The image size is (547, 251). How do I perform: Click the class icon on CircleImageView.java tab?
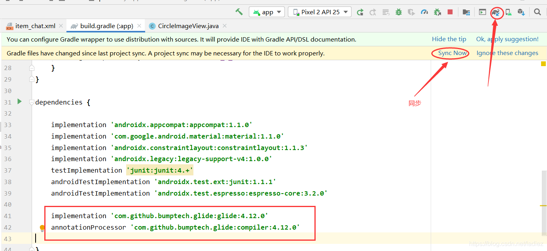[152, 27]
